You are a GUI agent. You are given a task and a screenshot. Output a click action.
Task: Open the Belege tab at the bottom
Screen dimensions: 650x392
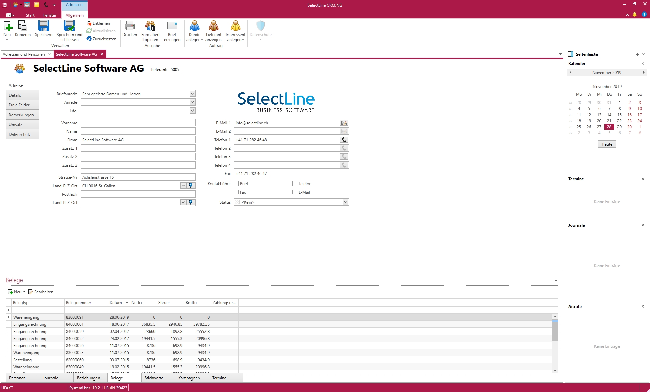tap(117, 378)
